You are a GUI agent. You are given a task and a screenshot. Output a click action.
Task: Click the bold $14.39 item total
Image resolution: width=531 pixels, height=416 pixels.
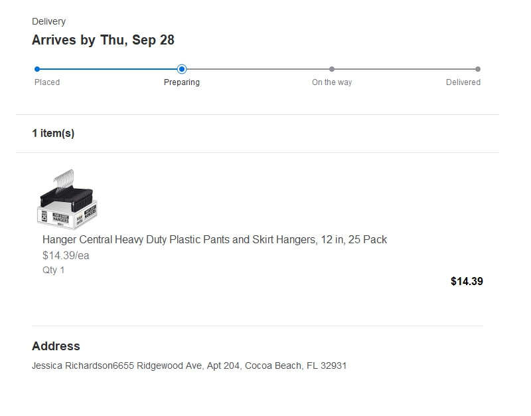tap(467, 281)
